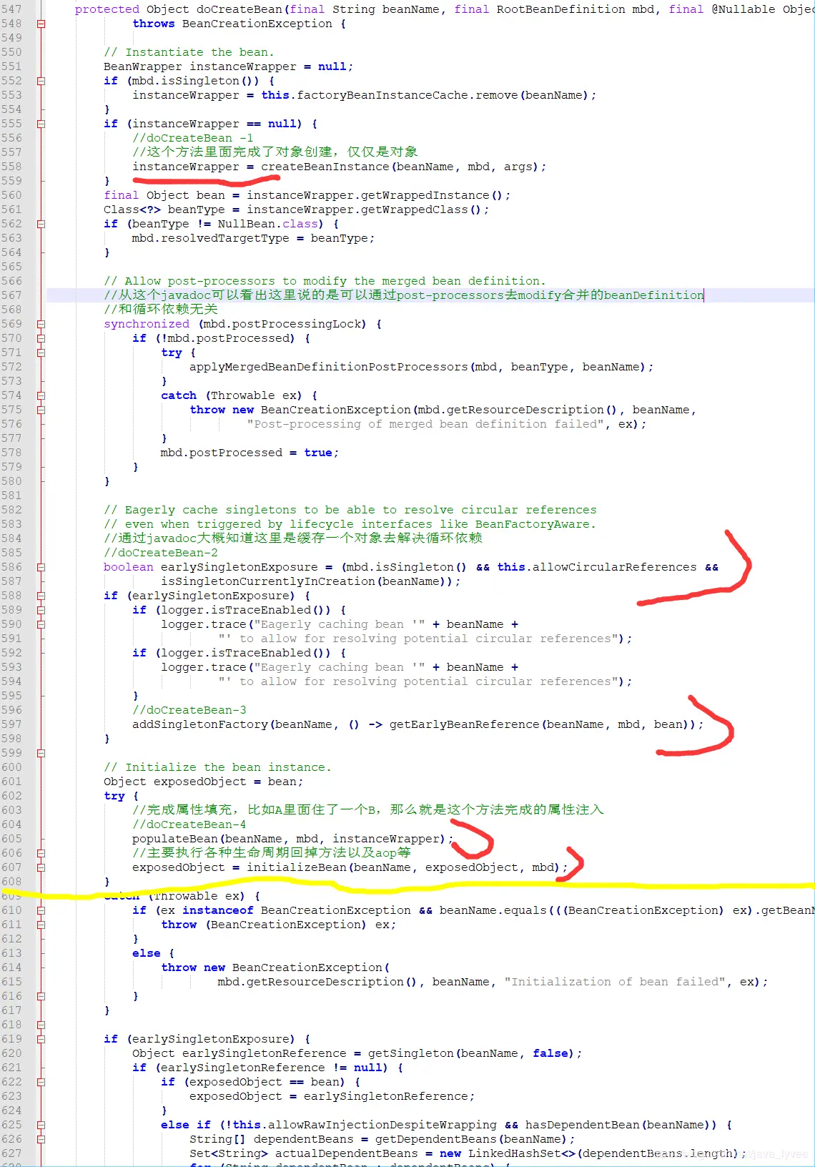Collapse fold marker at line 622
This screenshot has width=815, height=1167.
pyautogui.click(x=41, y=1082)
